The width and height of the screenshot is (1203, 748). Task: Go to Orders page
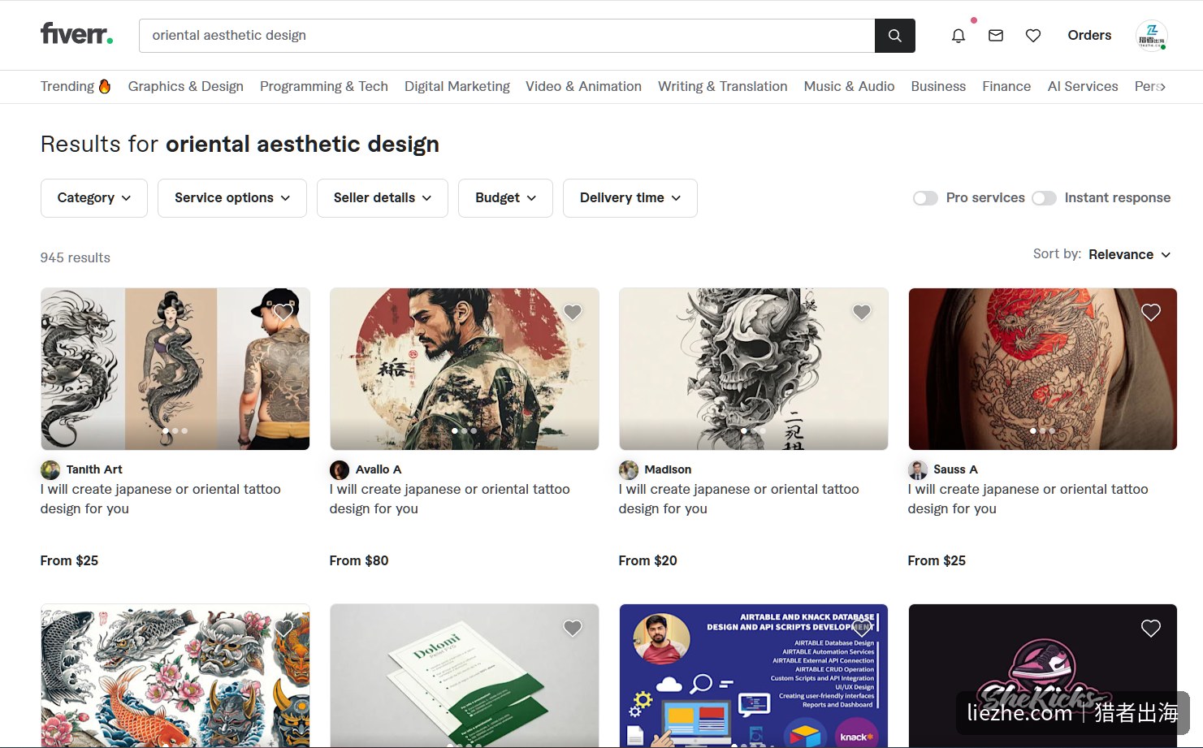(x=1089, y=36)
